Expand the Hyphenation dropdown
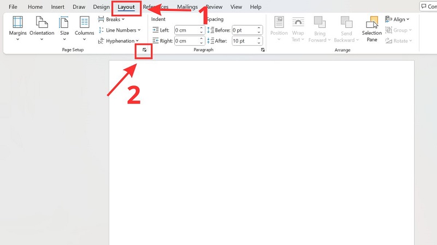The width and height of the screenshot is (437, 245). tap(118, 41)
